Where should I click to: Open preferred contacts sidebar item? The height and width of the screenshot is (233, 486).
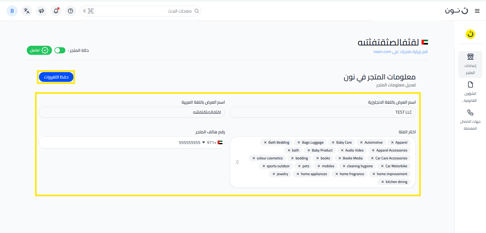click(x=470, y=120)
